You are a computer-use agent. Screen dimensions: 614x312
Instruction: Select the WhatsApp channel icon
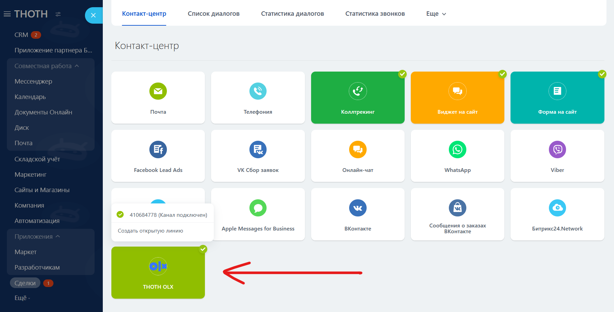click(x=457, y=150)
